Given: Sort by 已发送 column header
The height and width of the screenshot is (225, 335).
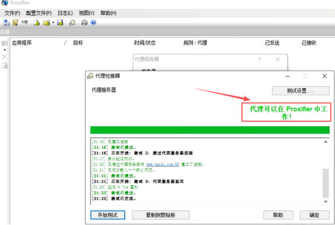Looking at the screenshot, I should [x=272, y=43].
